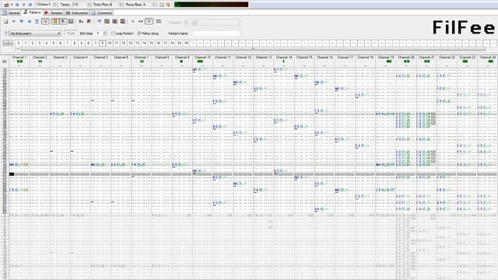498x280 pixels.
Task: Click the master VU meter bar
Action: coord(211,5)
